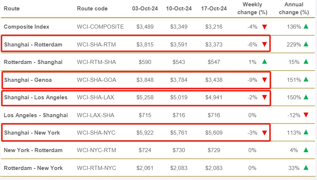Viewport: 317px width, 180px height.
Task: Select the Shanghai - Rotterdam route name
Action: click(33, 45)
